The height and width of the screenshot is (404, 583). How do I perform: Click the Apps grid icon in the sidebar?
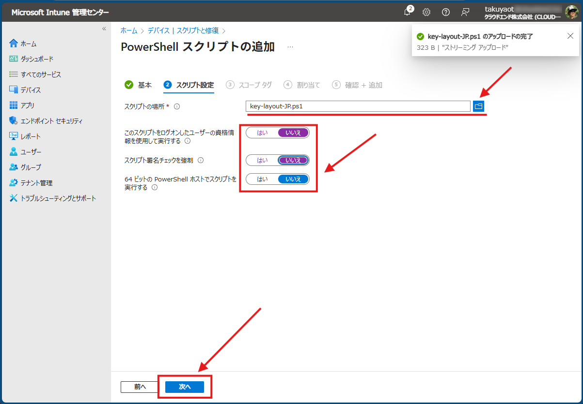click(14, 105)
